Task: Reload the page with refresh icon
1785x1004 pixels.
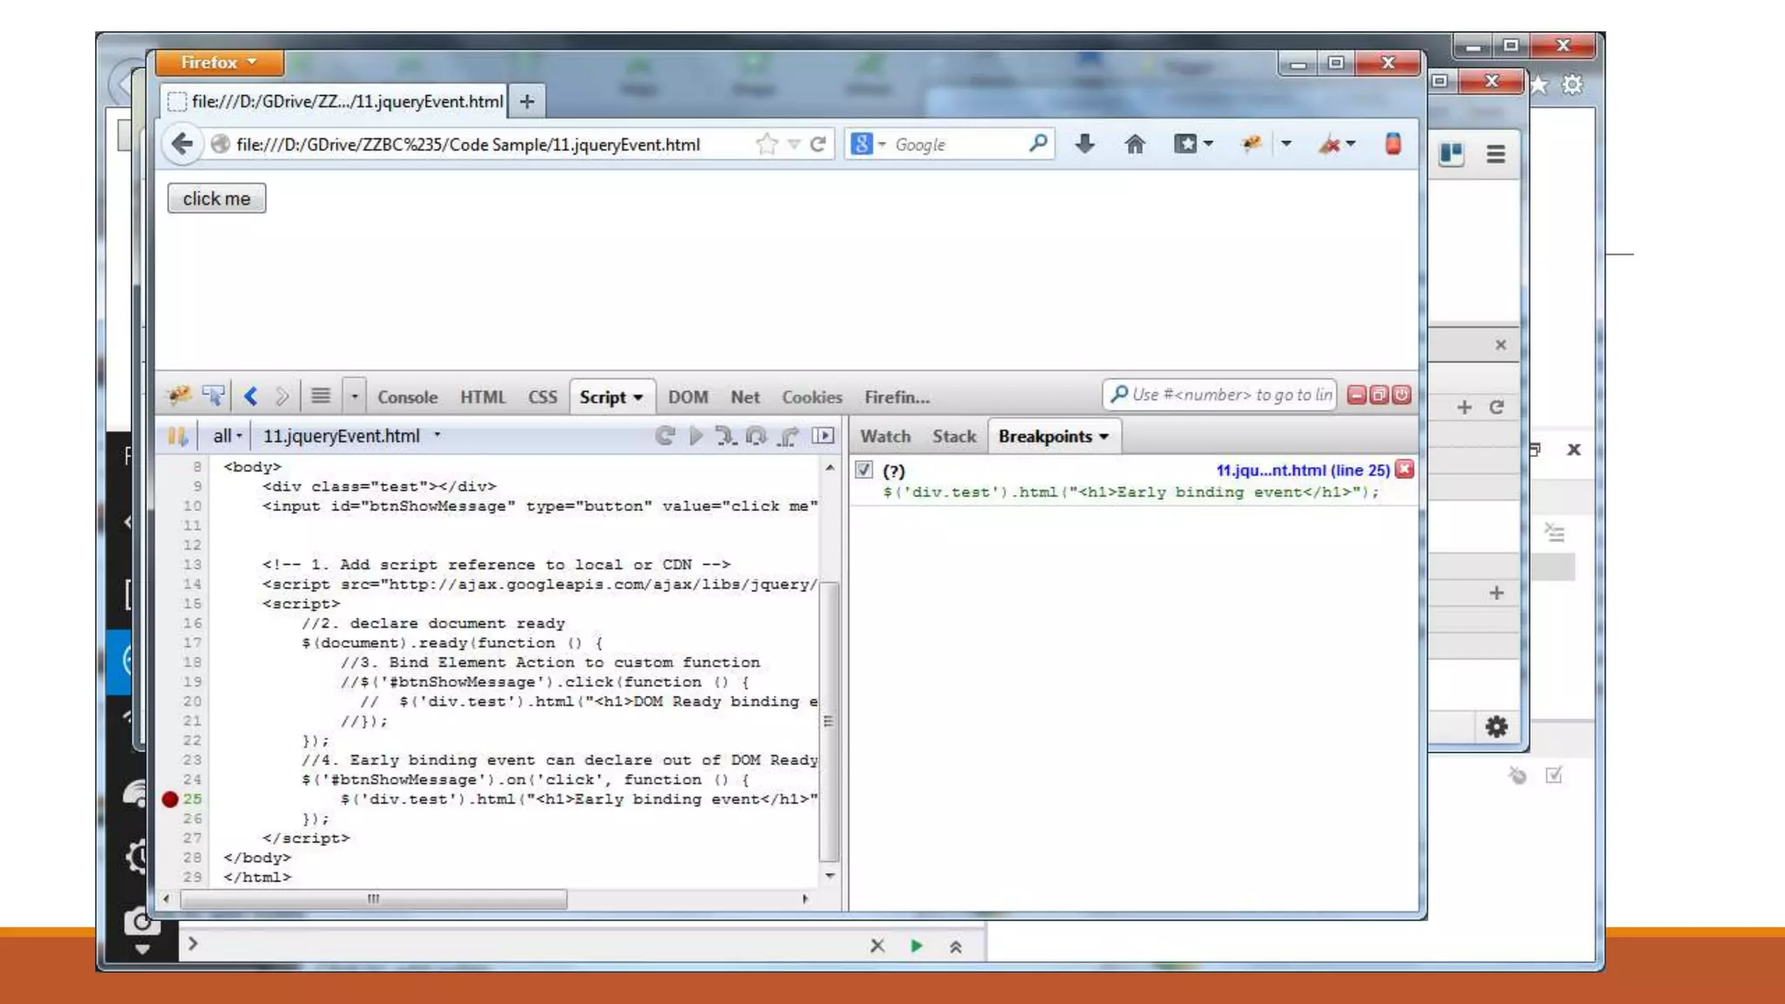Action: 818,145
